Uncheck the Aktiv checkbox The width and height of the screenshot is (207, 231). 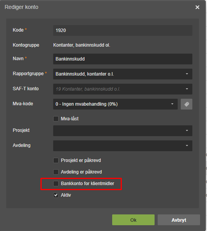pos(56,195)
